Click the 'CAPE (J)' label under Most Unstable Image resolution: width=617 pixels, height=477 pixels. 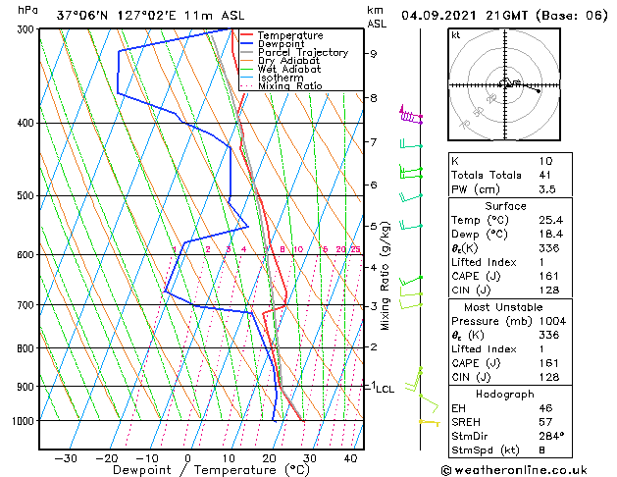(x=476, y=363)
